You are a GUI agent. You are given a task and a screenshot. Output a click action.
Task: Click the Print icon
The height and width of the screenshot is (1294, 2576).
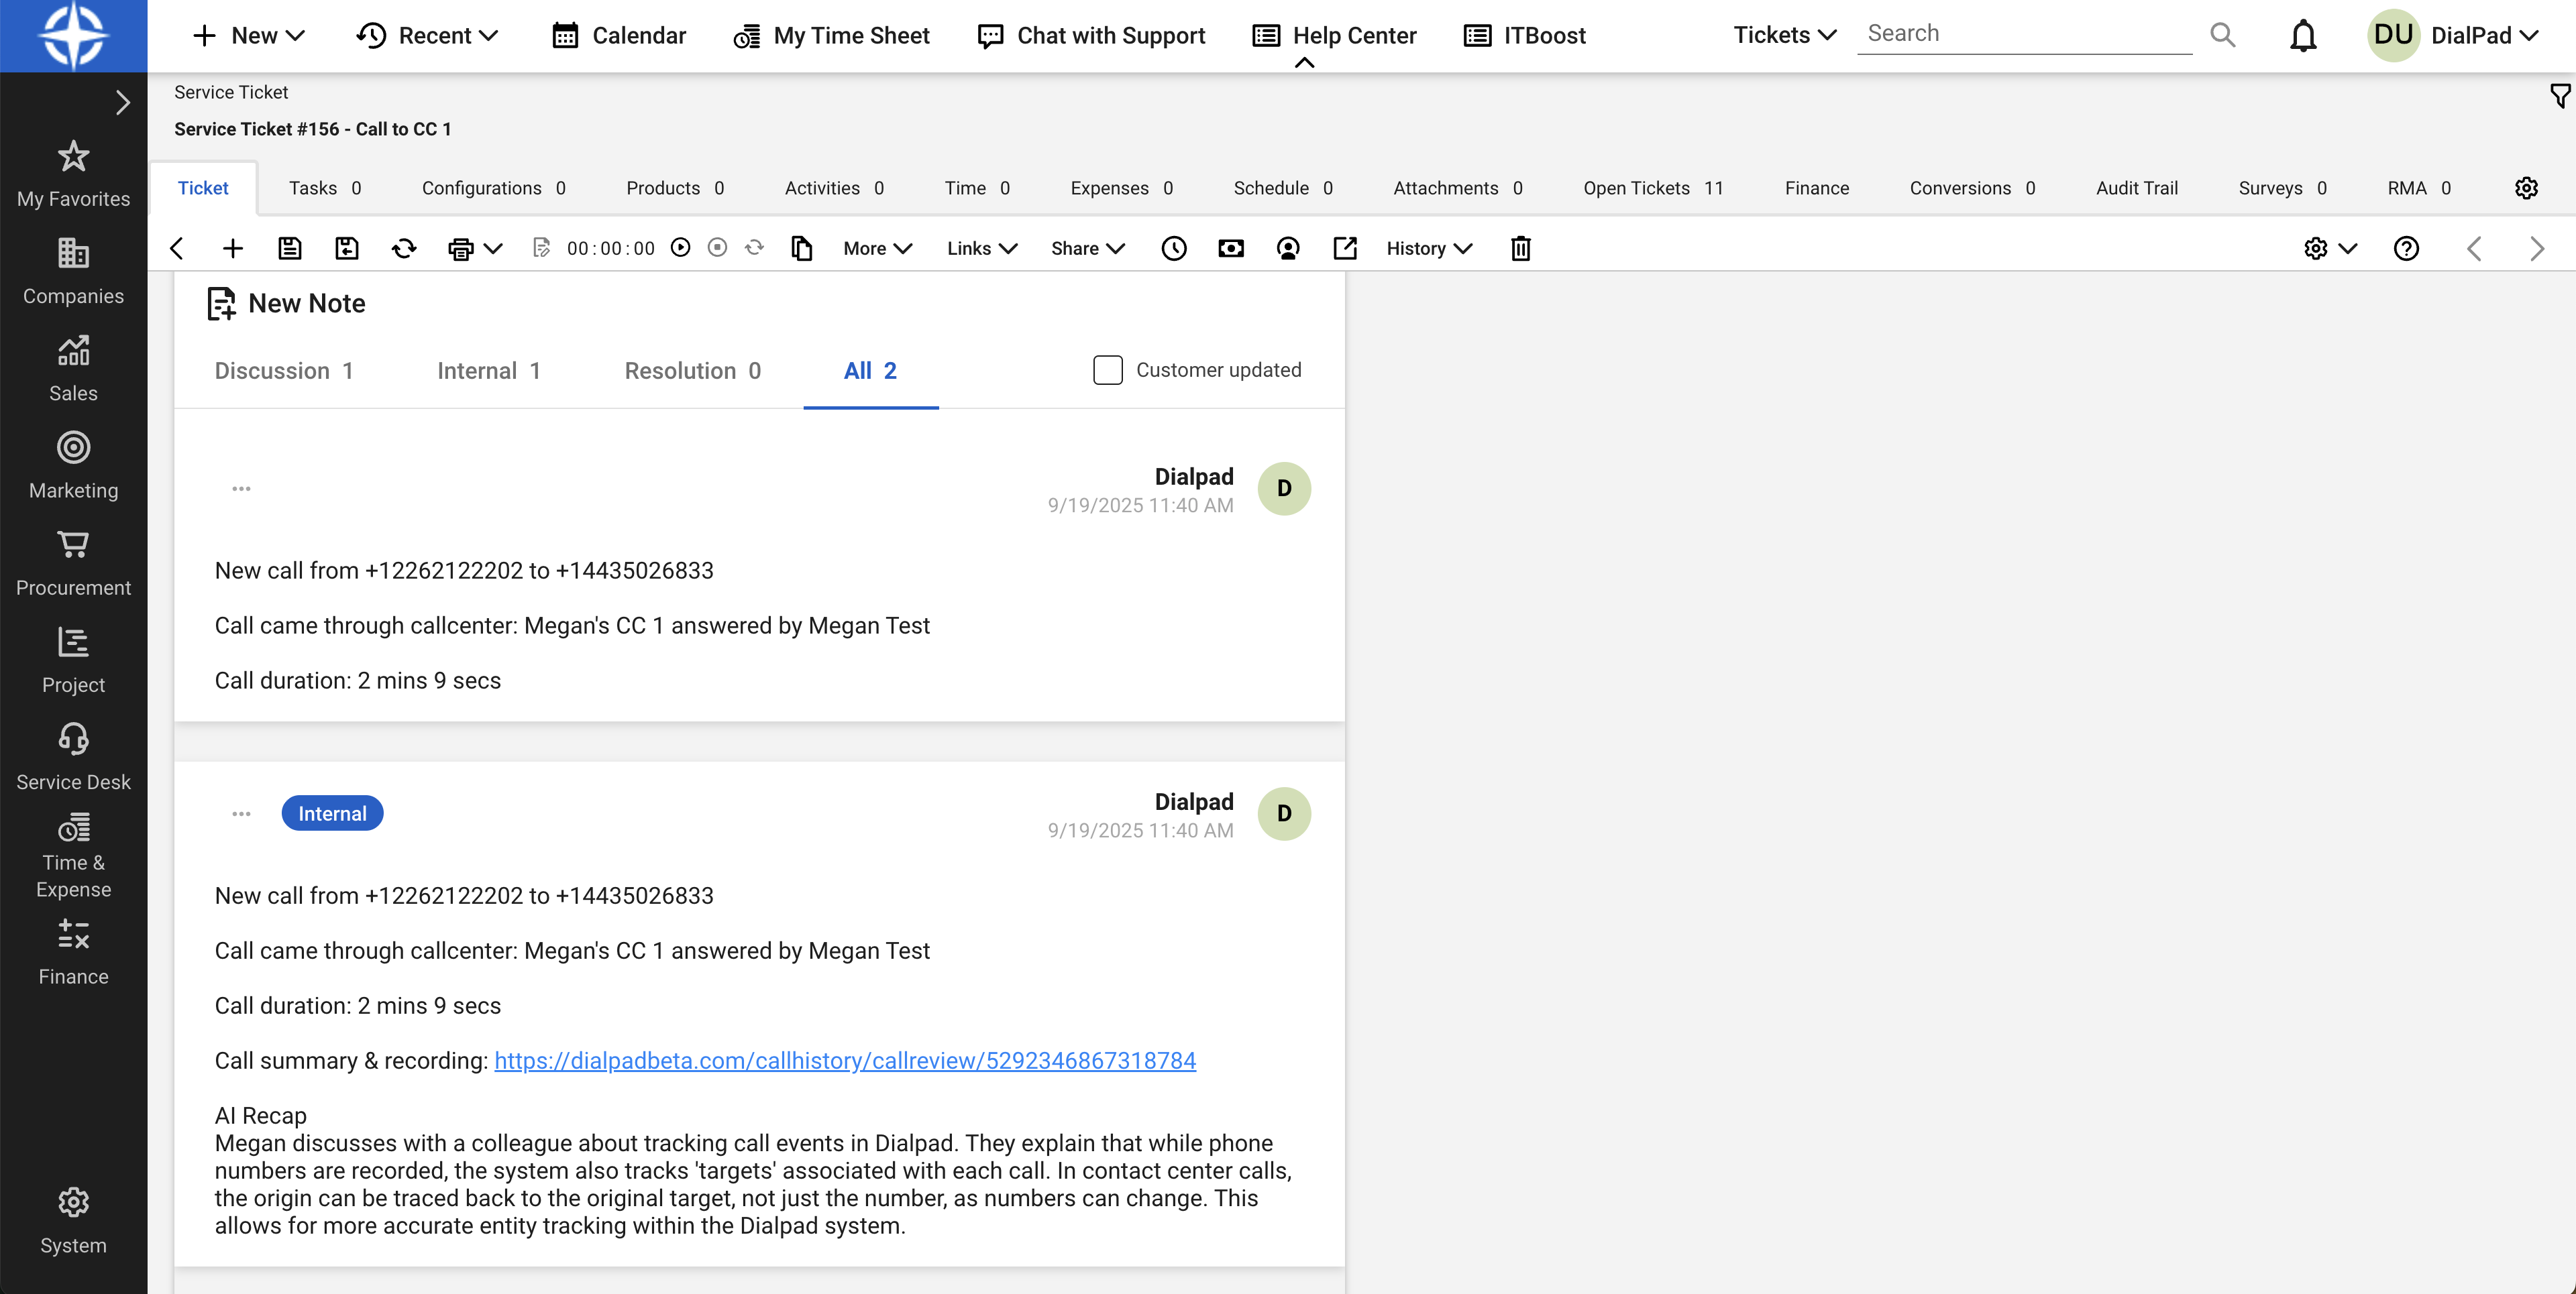461,249
